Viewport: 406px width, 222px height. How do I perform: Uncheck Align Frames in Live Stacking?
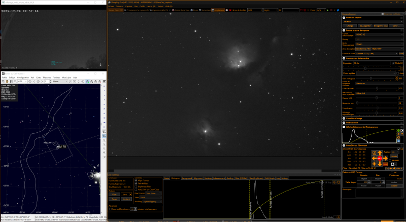point(136,180)
